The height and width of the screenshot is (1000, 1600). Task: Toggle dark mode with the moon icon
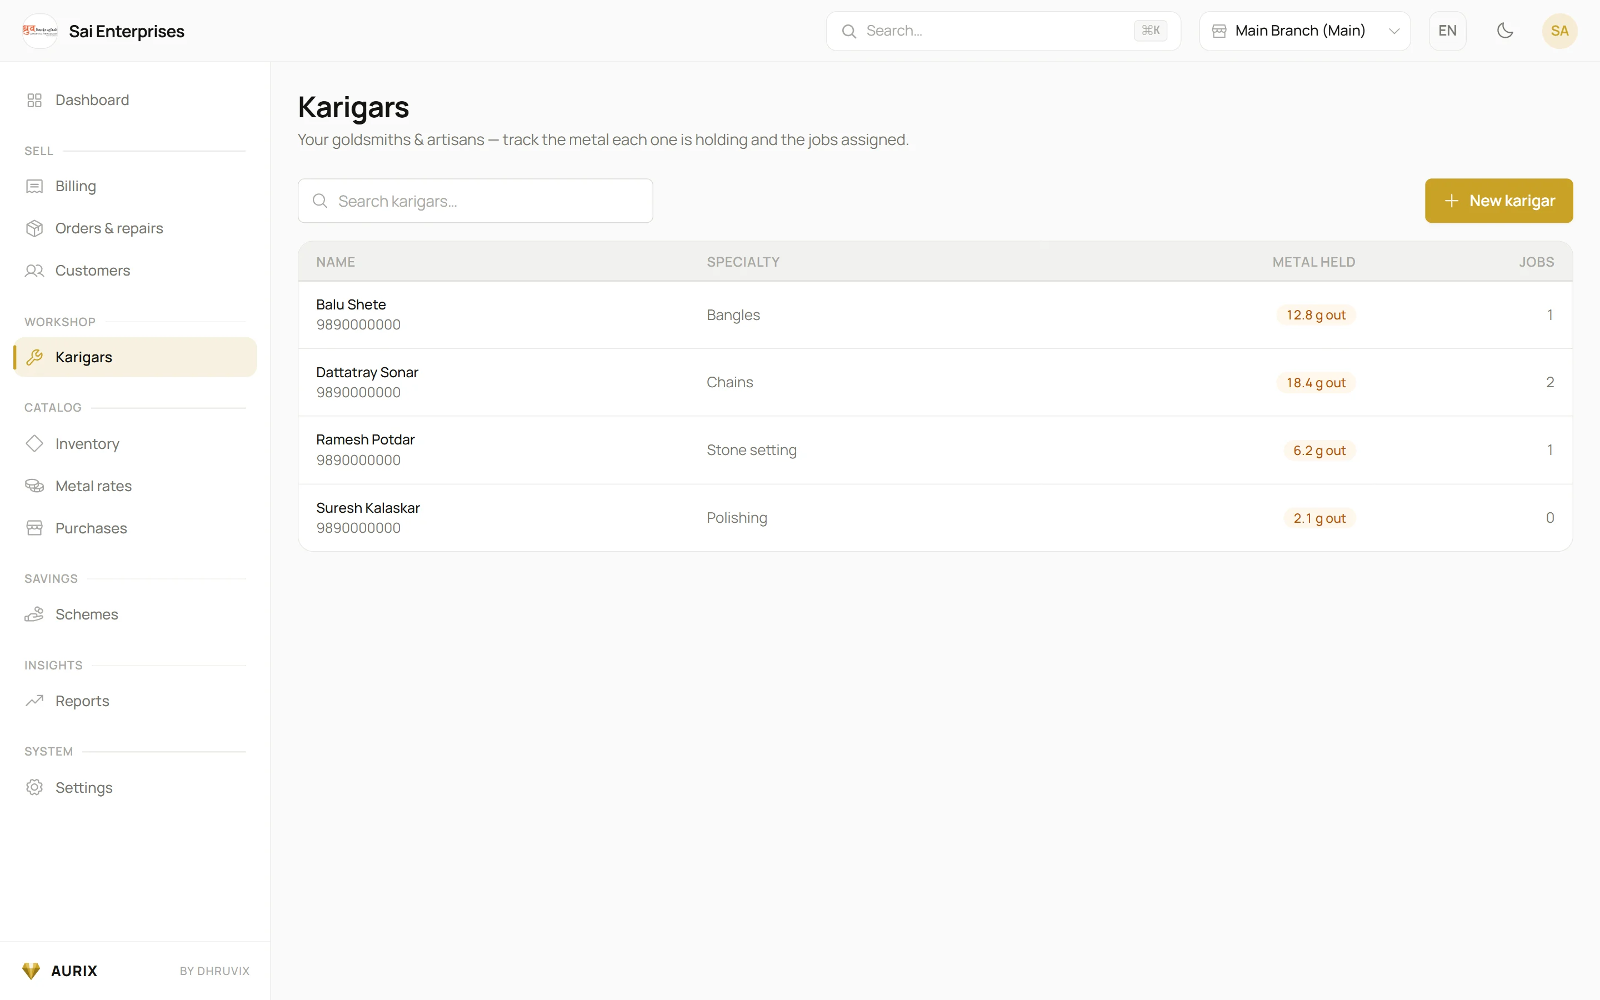(1505, 31)
